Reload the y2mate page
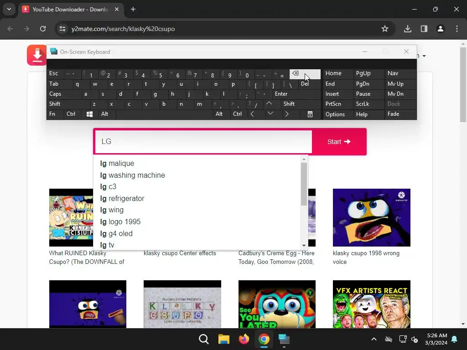Image resolution: width=467 pixels, height=350 pixels. click(x=43, y=29)
